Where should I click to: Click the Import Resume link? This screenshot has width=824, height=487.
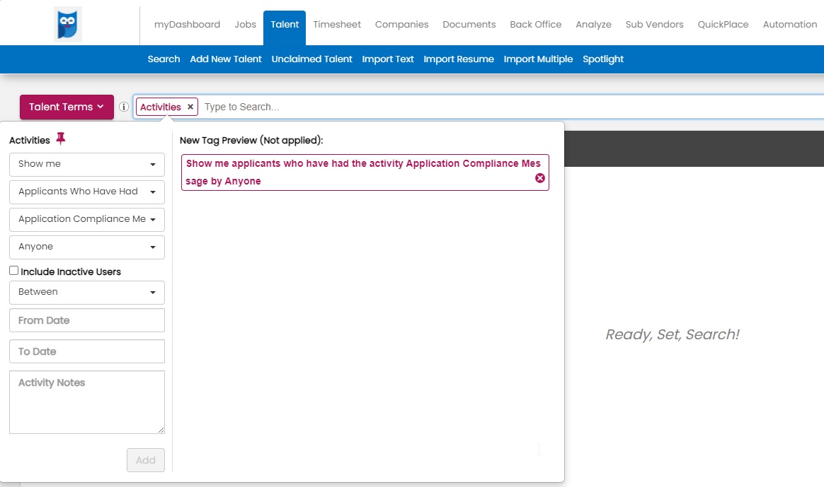click(459, 59)
